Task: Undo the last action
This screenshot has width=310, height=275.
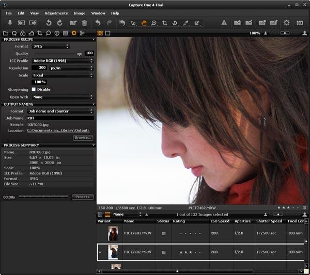Action: tap(98, 23)
